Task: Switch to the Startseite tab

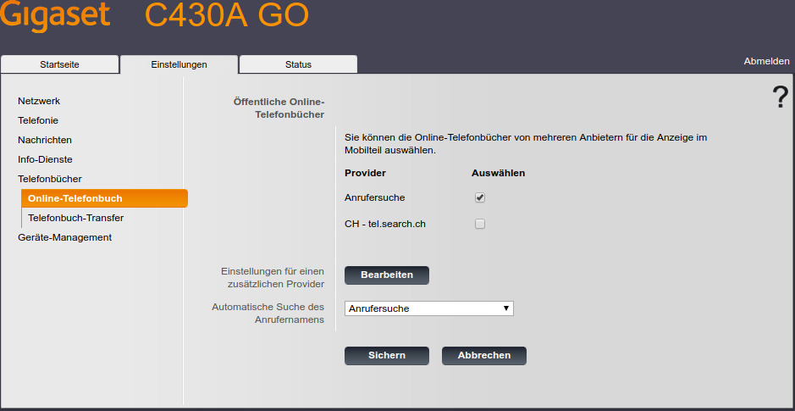Action: pos(59,64)
